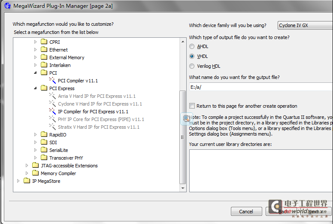Select Stratix V Hard IP for PCI Express
Viewport: 333px width, 224px height.
[x=99, y=127]
